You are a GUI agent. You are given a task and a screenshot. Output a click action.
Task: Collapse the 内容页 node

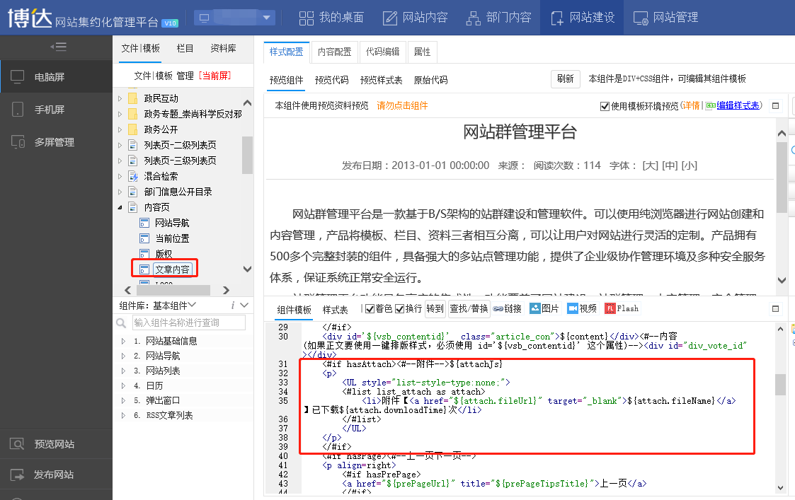pyautogui.click(x=120, y=207)
